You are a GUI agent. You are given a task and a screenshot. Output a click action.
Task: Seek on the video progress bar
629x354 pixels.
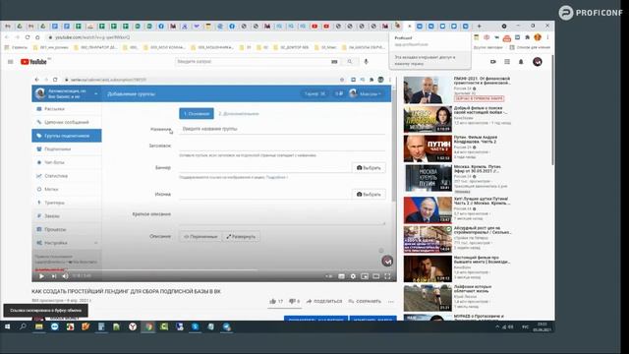coord(214,270)
